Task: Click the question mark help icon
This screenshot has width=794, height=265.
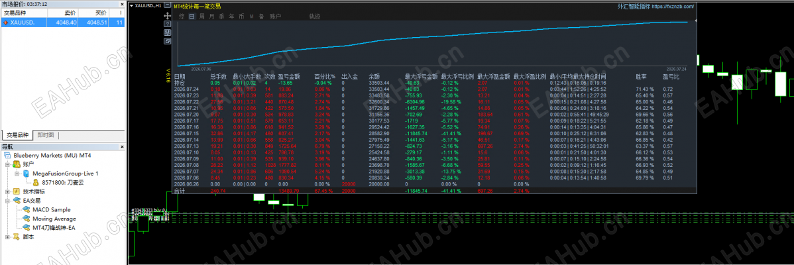Action: coord(167,24)
